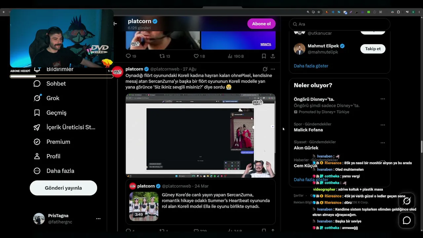The image size is (423, 238).
Task: Click the Premium verified badge icon
Action: (x=37, y=142)
